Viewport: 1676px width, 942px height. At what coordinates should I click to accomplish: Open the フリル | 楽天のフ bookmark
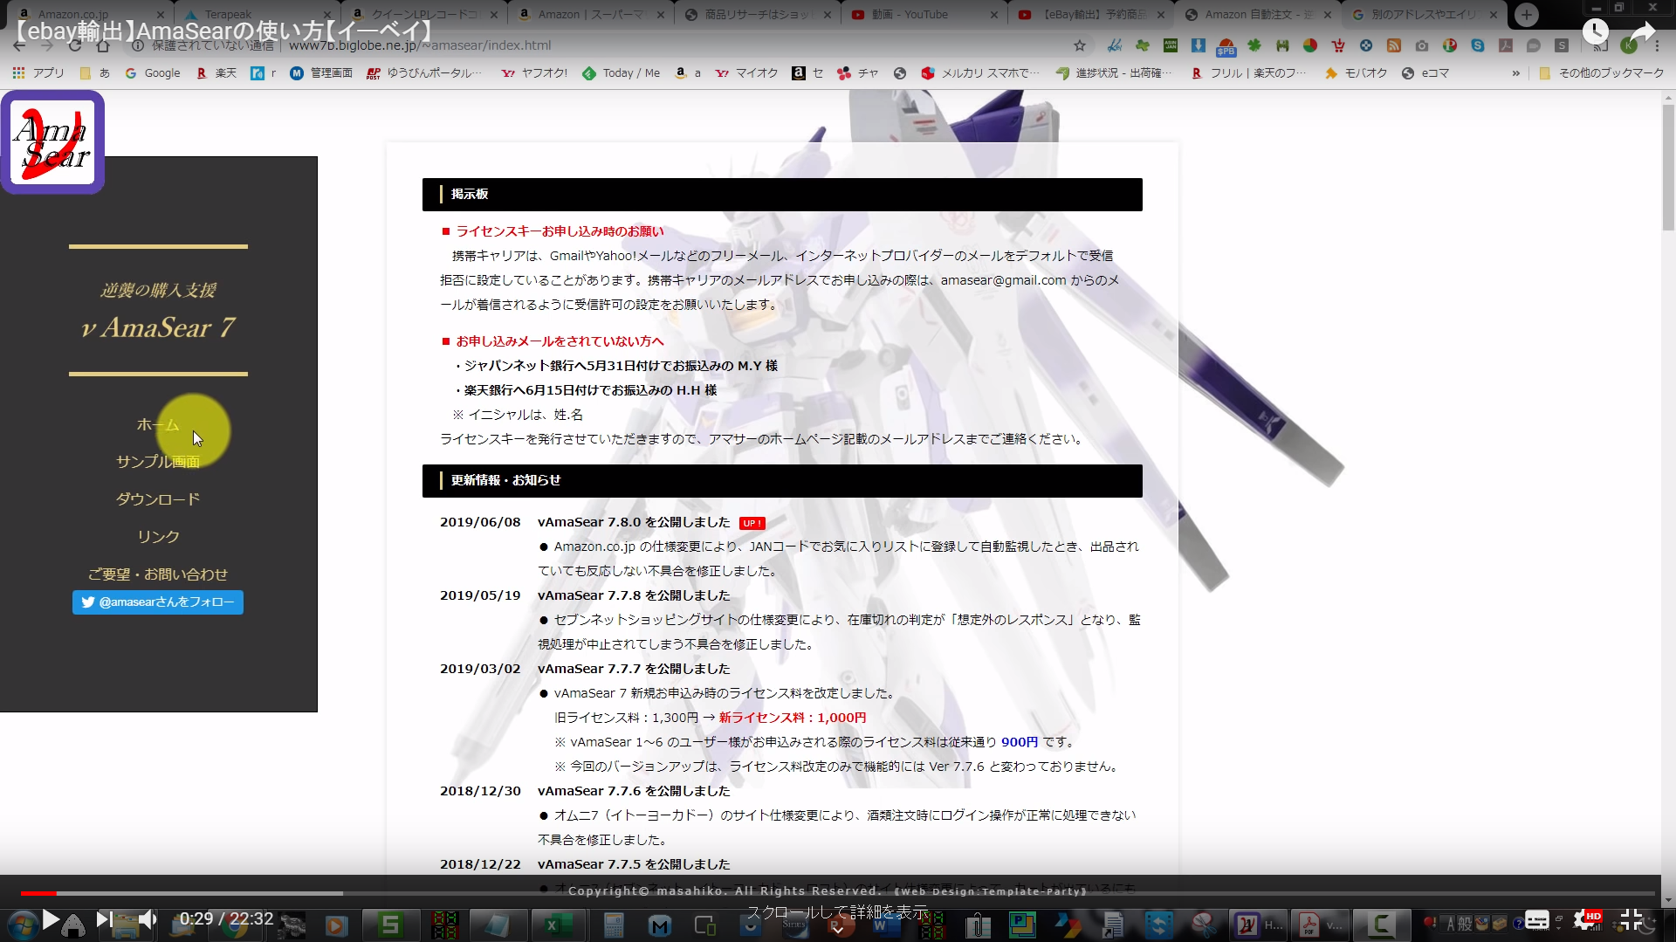(x=1248, y=73)
